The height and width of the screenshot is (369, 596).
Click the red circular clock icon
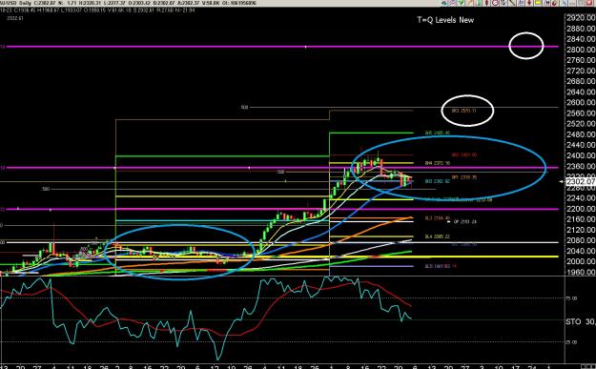tap(495, 3)
